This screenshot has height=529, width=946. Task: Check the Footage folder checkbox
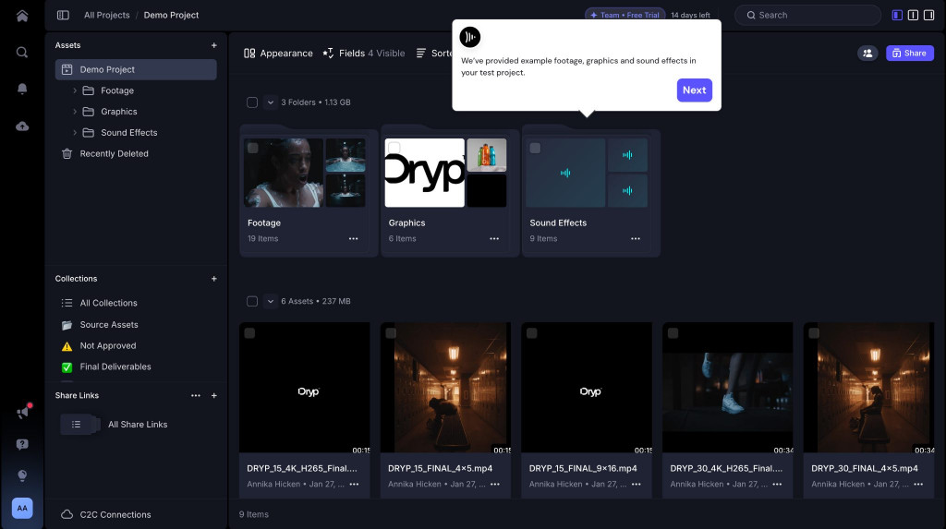click(253, 148)
